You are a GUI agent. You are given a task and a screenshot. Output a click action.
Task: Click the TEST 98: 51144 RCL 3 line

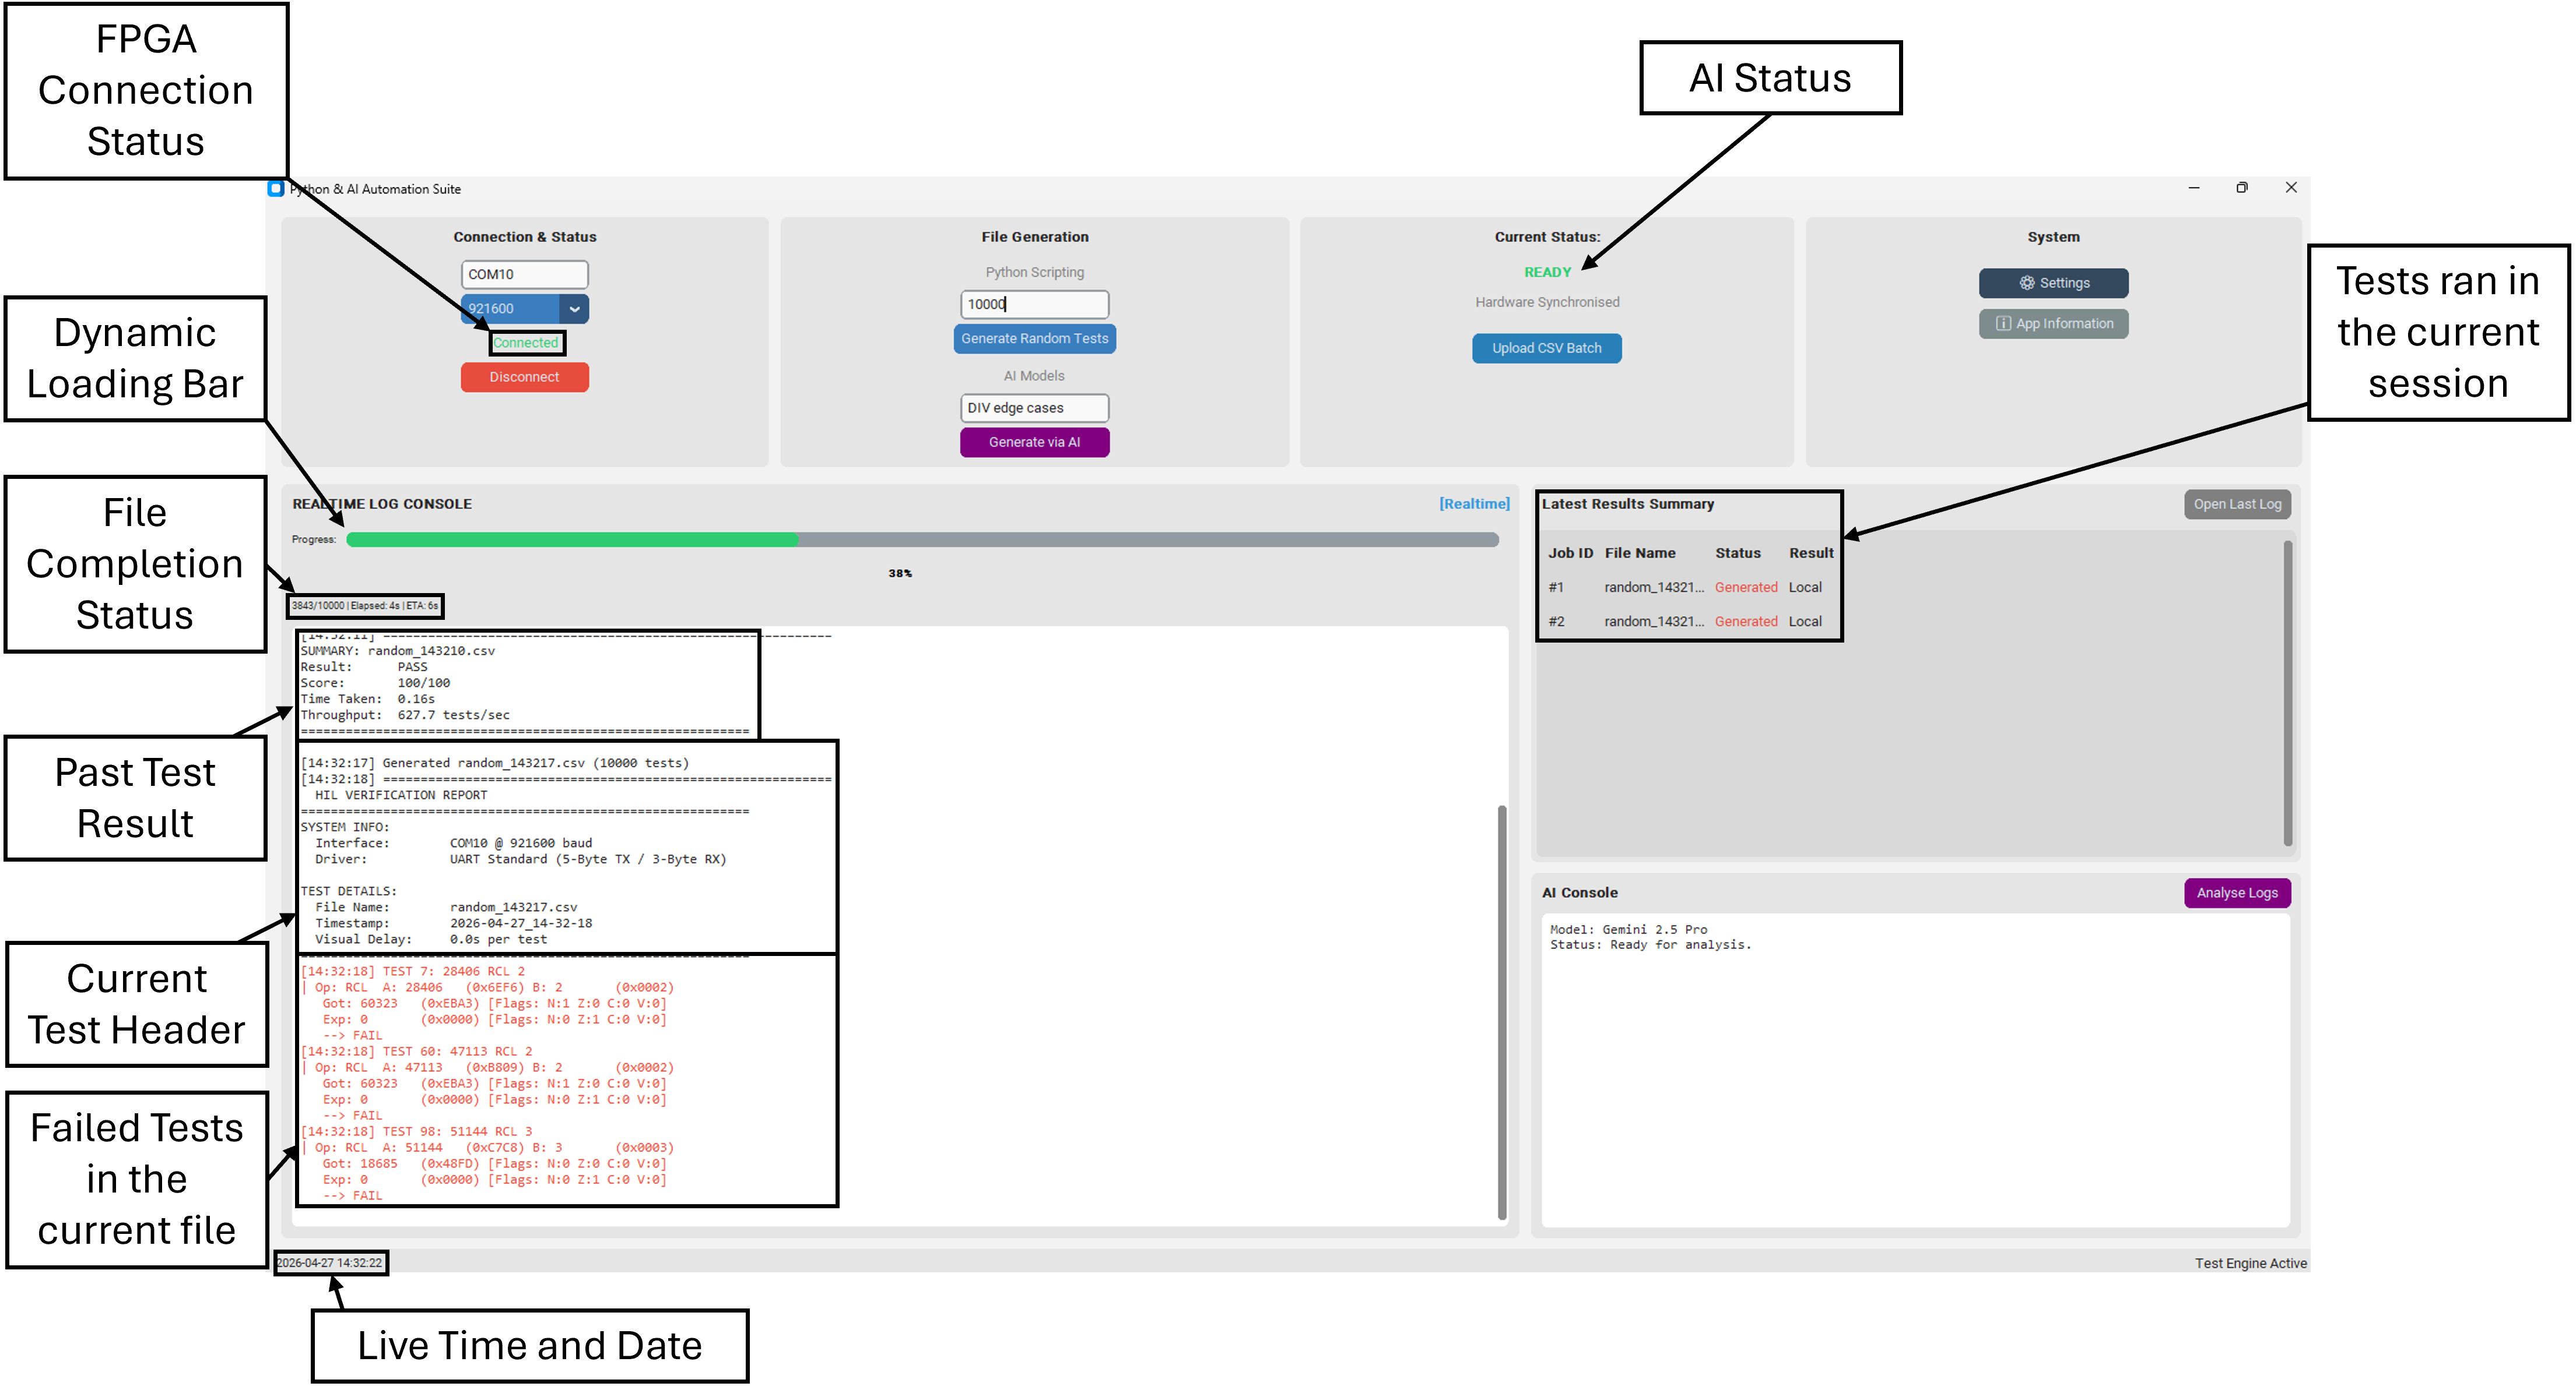point(416,1131)
